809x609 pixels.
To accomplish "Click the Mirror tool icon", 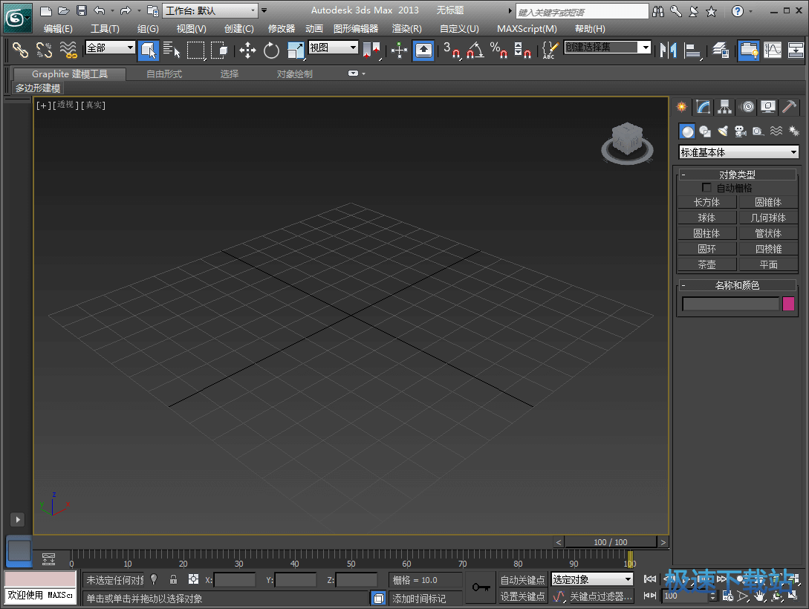I will coord(668,50).
